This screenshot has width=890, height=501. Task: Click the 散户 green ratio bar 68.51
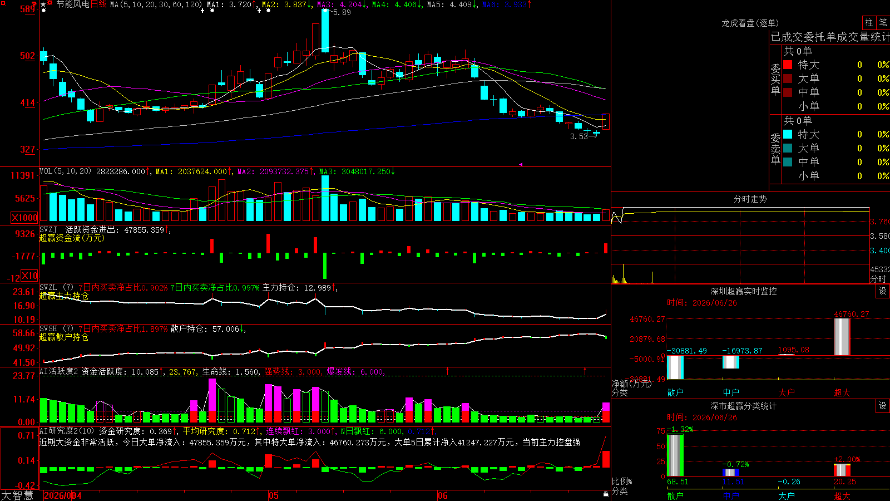675,455
